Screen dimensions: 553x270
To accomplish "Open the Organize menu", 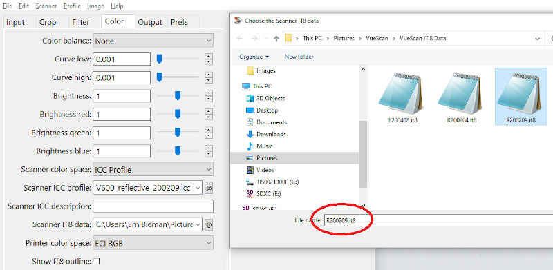I will coord(254,57).
